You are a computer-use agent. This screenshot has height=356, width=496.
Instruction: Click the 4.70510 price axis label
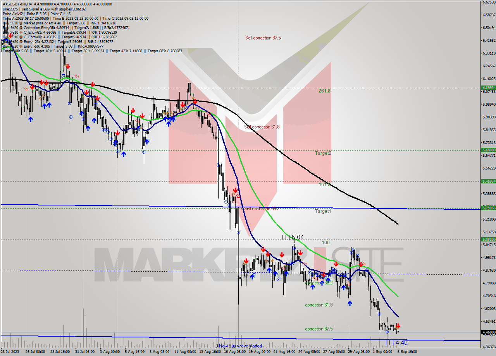coord(489,296)
